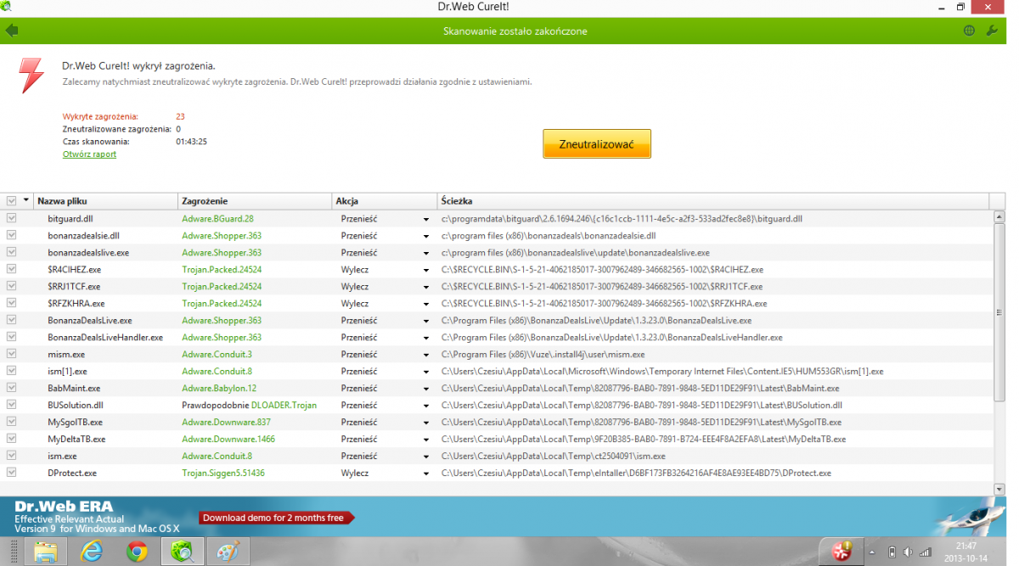This screenshot has width=1019, height=566.
Task: Open scan settings via wrench icon
Action: tap(992, 31)
